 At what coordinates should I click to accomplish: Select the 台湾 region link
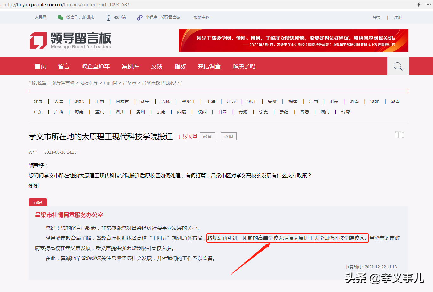click(x=345, y=112)
